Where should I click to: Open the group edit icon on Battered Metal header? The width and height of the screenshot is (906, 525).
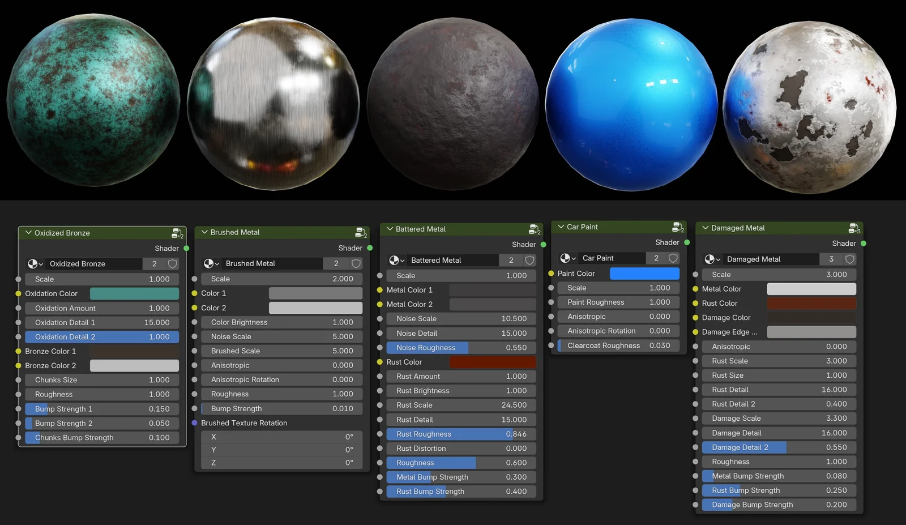[x=533, y=229]
